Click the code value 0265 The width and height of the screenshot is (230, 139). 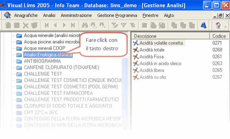point(217,70)
